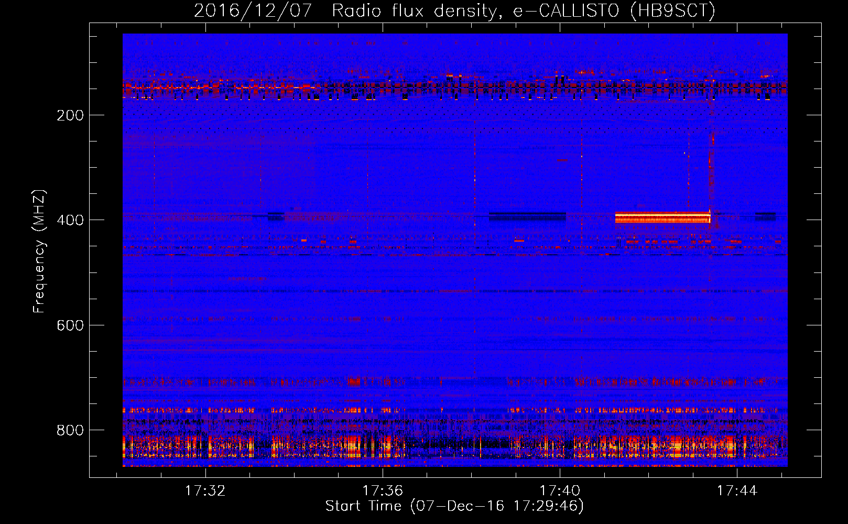Click the 17:32 time tick label
The height and width of the screenshot is (524, 848).
point(205,490)
